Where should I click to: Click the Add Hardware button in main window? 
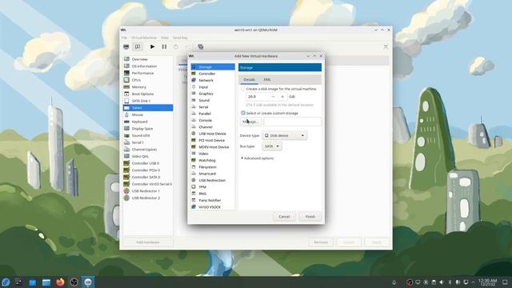pyautogui.click(x=148, y=242)
